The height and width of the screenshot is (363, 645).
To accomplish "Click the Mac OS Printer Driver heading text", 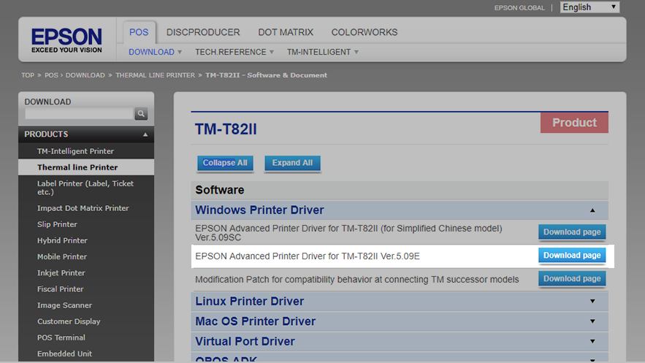I will coord(255,321).
